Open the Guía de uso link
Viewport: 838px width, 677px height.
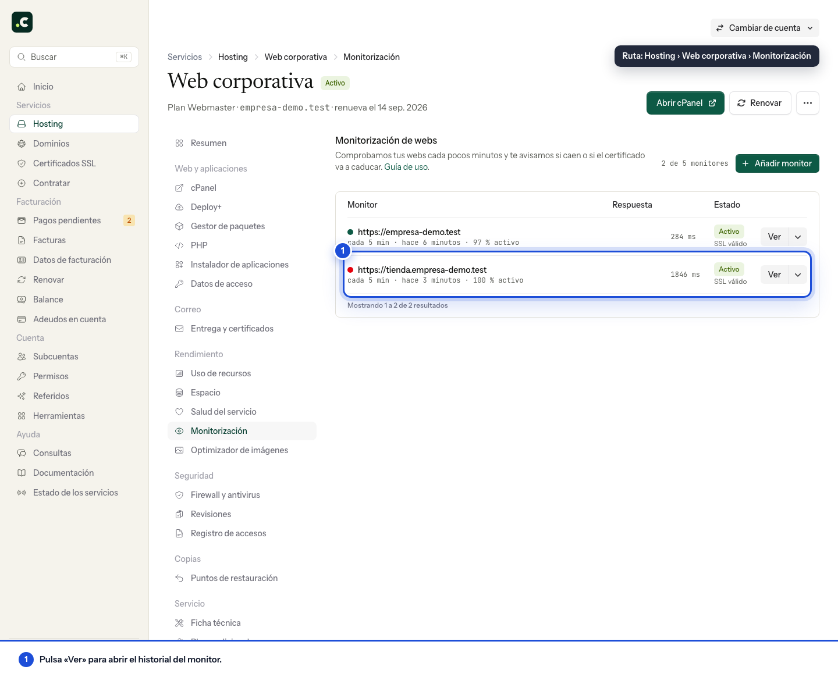(x=406, y=167)
